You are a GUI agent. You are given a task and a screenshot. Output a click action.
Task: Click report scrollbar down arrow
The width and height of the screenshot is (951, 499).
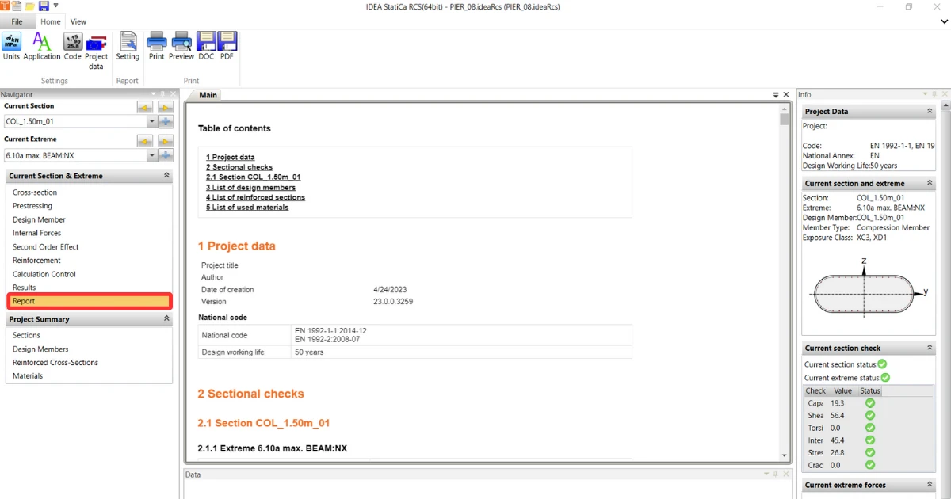point(785,455)
